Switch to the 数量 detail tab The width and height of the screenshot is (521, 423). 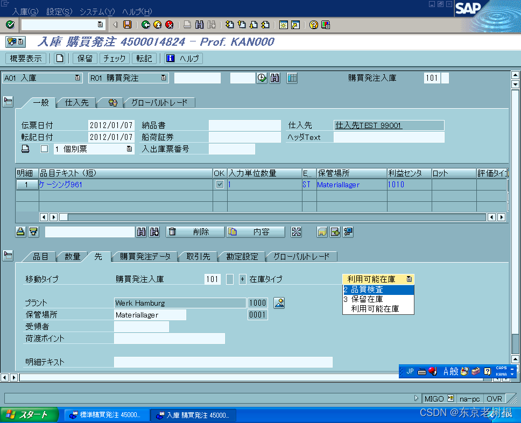[73, 257]
